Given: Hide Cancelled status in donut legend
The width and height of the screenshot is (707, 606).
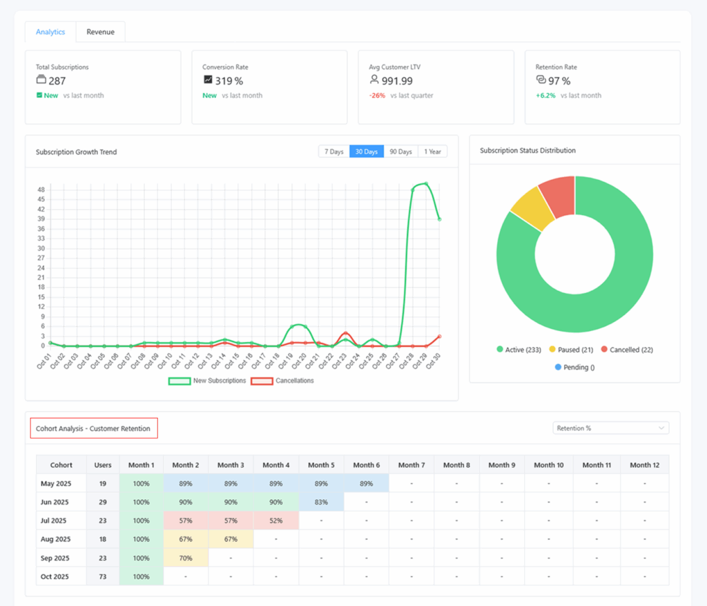Looking at the screenshot, I should [626, 350].
